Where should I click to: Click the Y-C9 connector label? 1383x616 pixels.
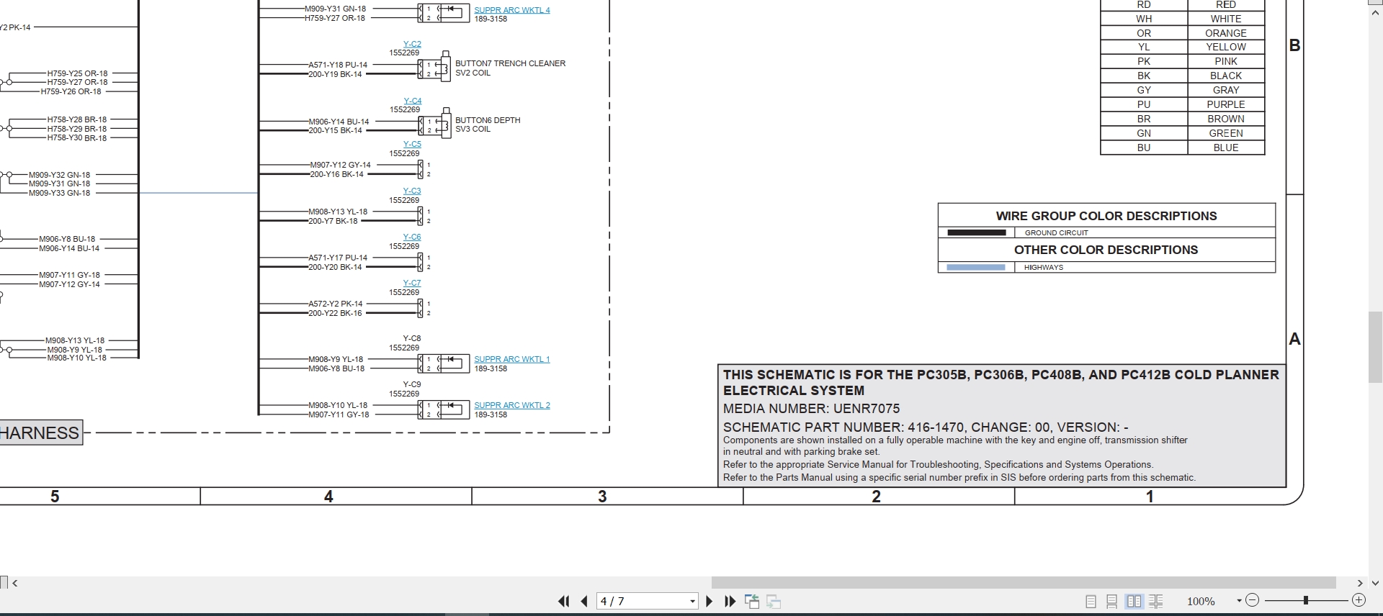point(412,384)
